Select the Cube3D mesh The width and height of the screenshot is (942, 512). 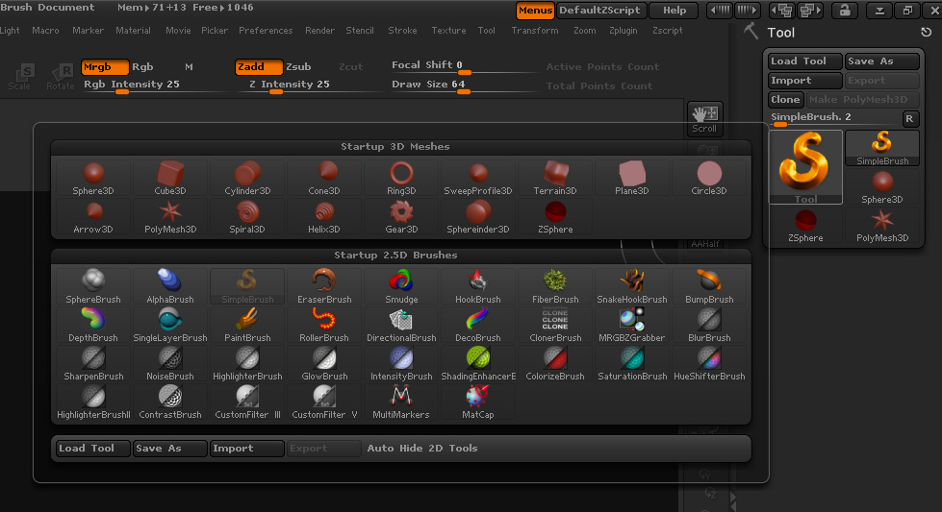(x=170, y=179)
